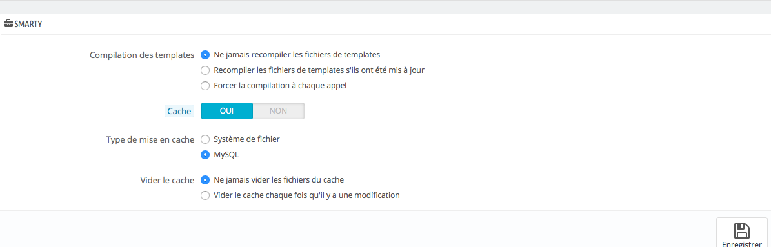Select clear cache on every modification
This screenshot has height=247, width=771.
(x=206, y=195)
